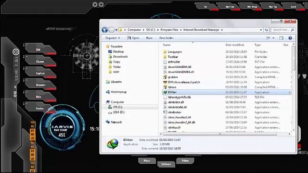Toggle the preview pane icon in toolbar
The height and width of the screenshot is (173, 308).
pyautogui.click(x=282, y=38)
